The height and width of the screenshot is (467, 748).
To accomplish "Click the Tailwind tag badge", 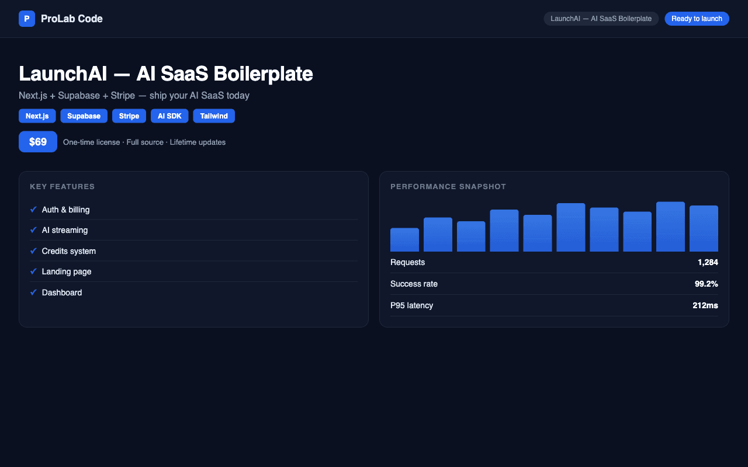I will (x=214, y=116).
